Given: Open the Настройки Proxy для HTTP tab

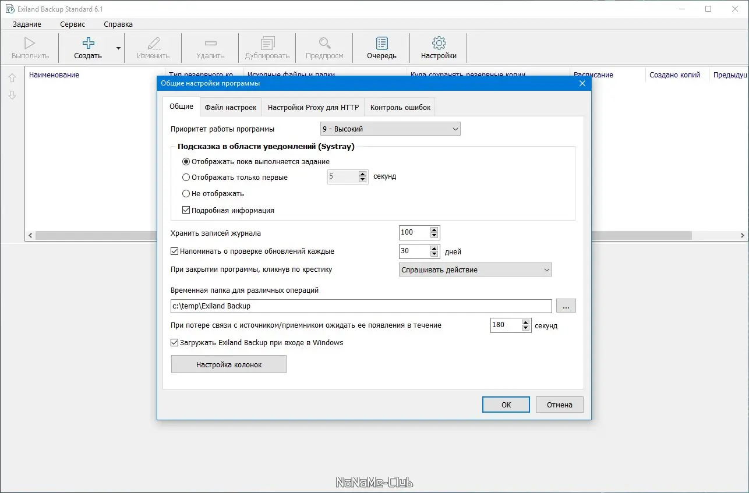Looking at the screenshot, I should pyautogui.click(x=313, y=107).
